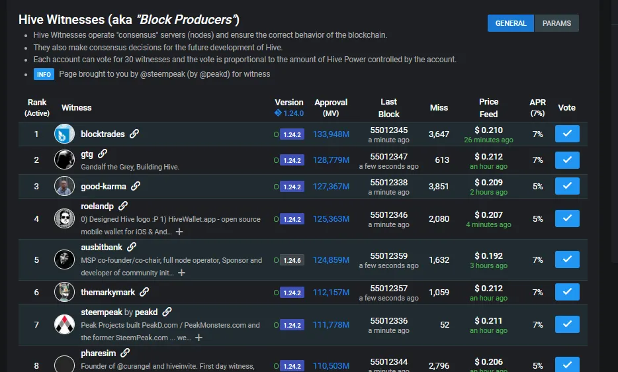Toggle vote checkmark for ausbitbank
The image size is (618, 372).
(x=567, y=259)
